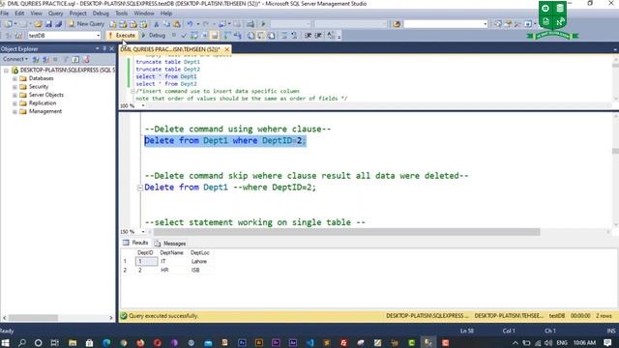The width and height of the screenshot is (619, 348).
Task: Click the Debug button
Action: click(x=154, y=36)
